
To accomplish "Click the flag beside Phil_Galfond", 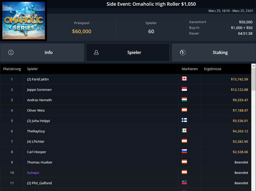I will 184,182.
